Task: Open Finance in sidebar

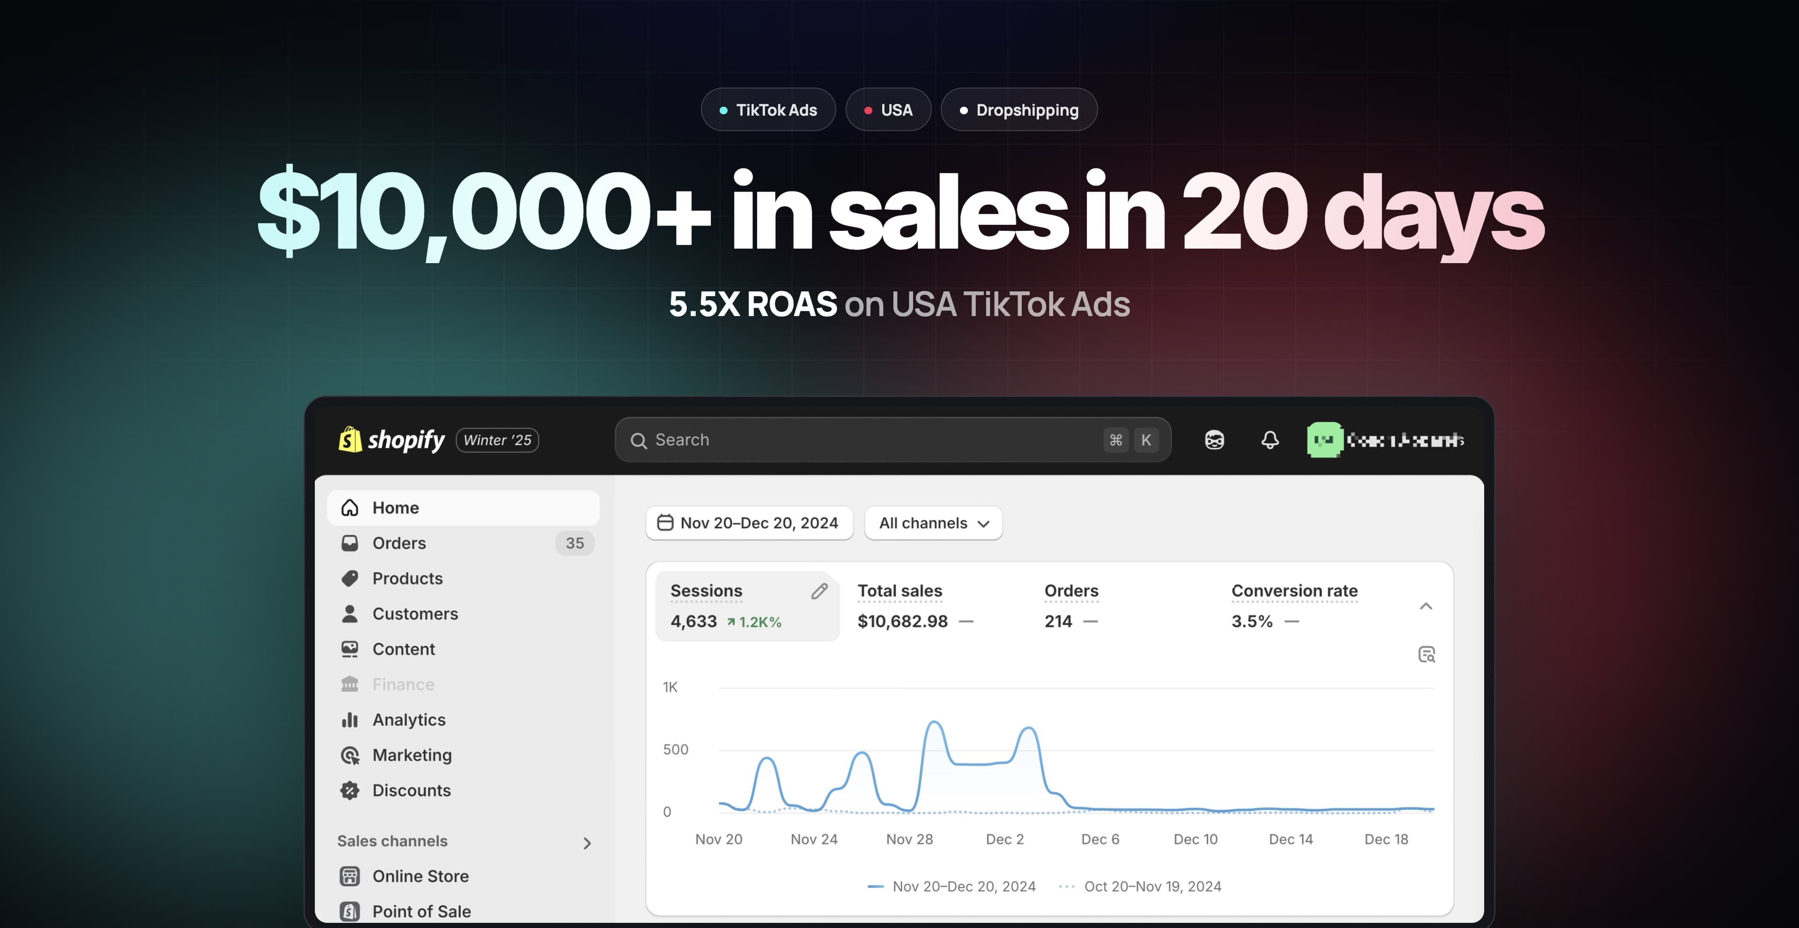Action: tap(463, 685)
